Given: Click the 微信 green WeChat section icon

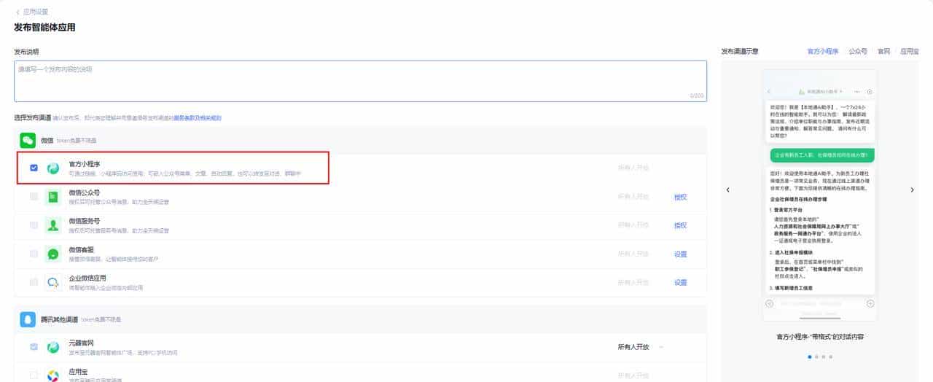Looking at the screenshot, I should [28, 139].
